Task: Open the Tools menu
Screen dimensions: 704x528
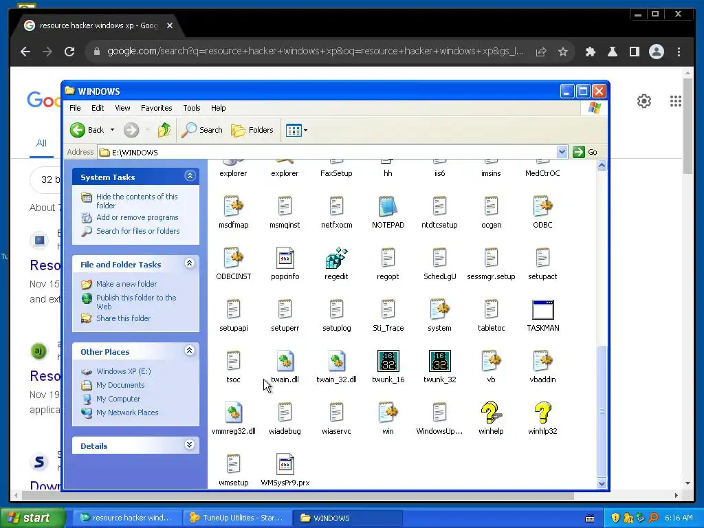Action: point(192,108)
